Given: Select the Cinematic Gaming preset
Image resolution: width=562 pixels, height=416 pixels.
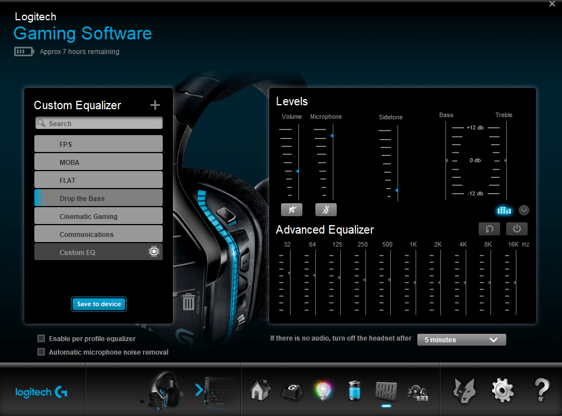Looking at the screenshot, I should click(x=99, y=216).
